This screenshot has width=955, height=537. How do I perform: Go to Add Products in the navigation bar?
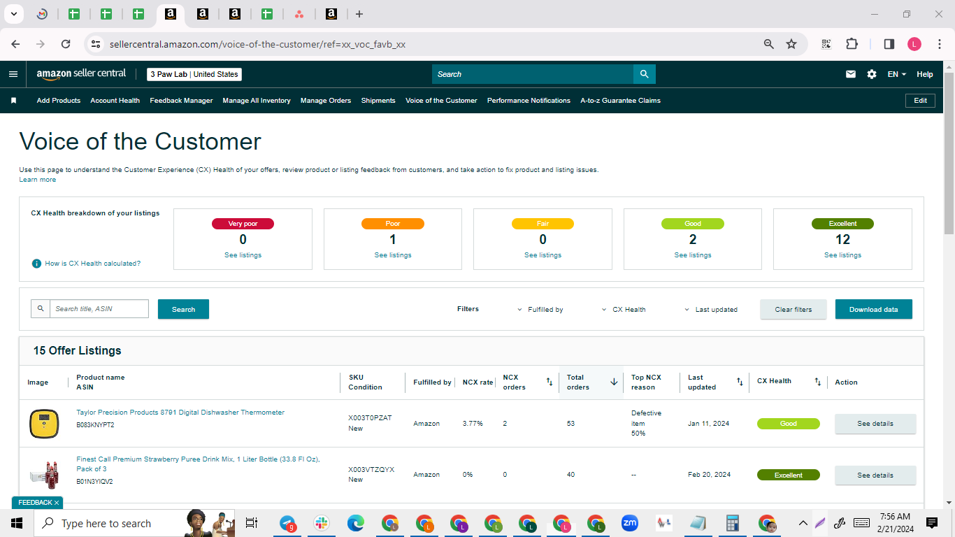click(59, 101)
